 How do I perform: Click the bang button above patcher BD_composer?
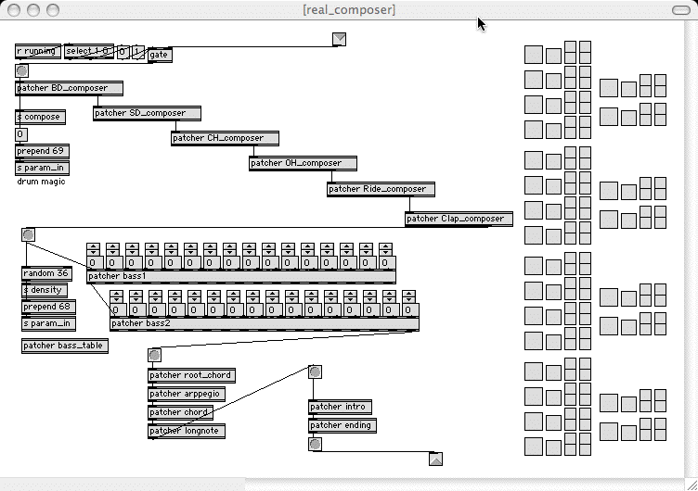click(21, 70)
